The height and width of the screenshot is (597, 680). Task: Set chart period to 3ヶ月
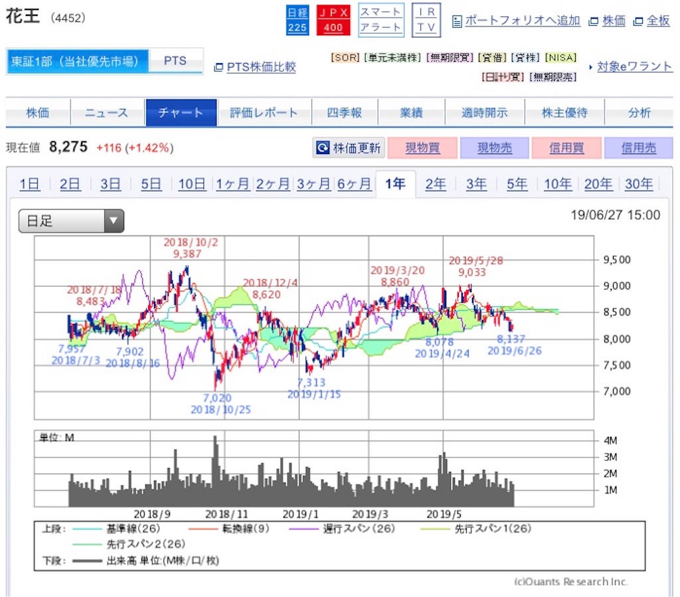pos(313,184)
